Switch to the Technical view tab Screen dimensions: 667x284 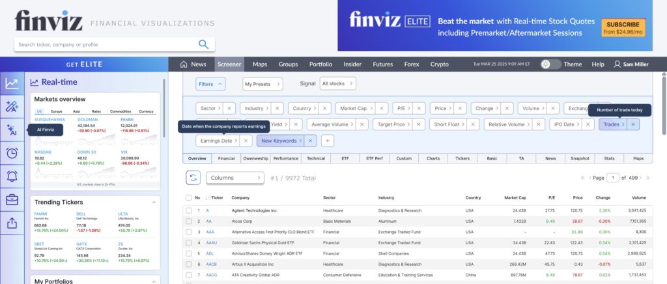[x=316, y=158]
